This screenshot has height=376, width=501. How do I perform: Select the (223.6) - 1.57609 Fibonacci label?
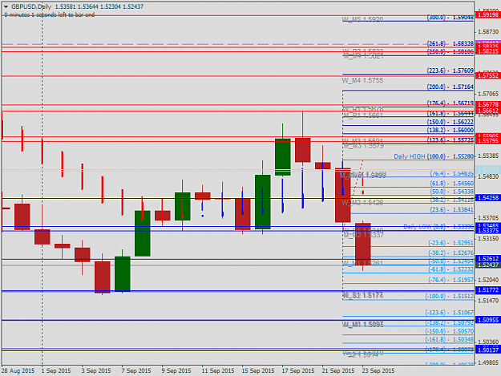[450, 71]
